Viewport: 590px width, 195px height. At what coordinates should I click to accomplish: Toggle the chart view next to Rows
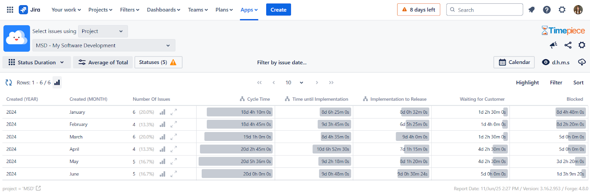pos(57,82)
